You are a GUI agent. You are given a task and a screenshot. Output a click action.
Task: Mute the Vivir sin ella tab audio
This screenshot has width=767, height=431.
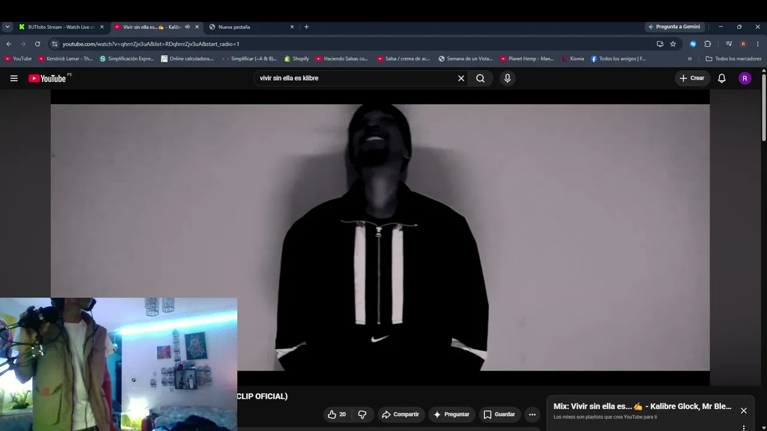coord(187,27)
